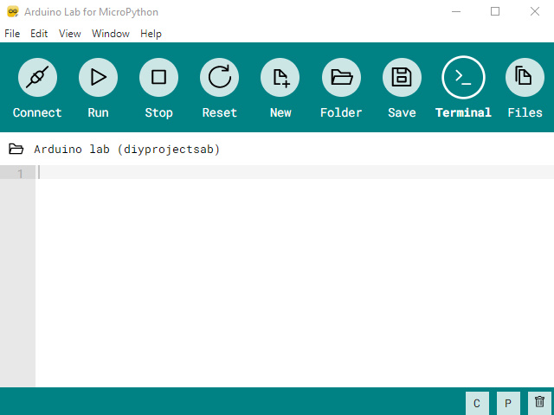Reset the board with the Reset icon
554x415 pixels.
click(220, 78)
